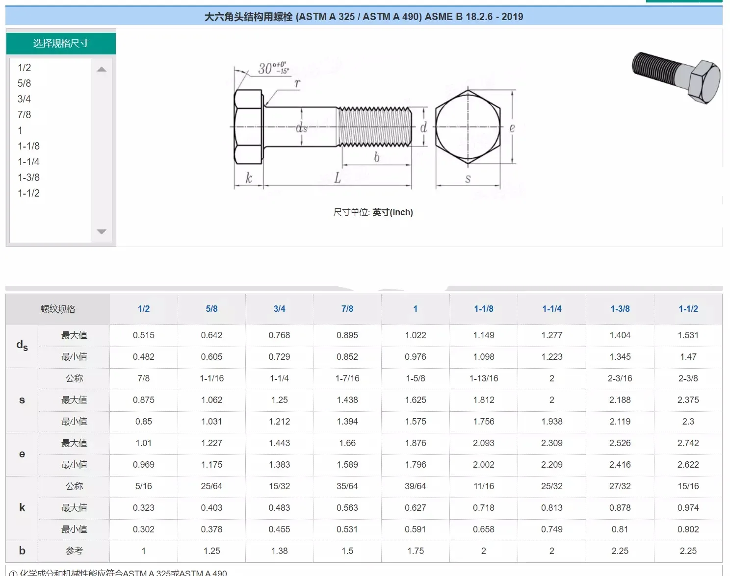Click the hexagon head end-view drawing
730x576 pixels.
click(475, 137)
